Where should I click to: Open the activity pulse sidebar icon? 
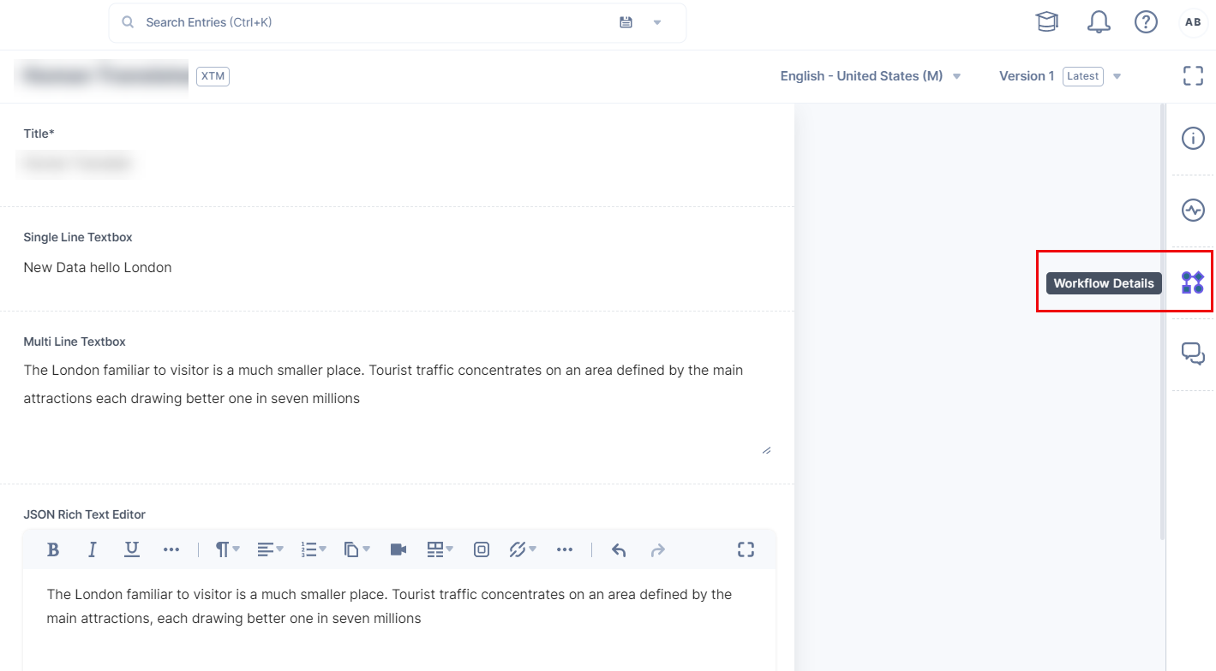pyautogui.click(x=1193, y=210)
